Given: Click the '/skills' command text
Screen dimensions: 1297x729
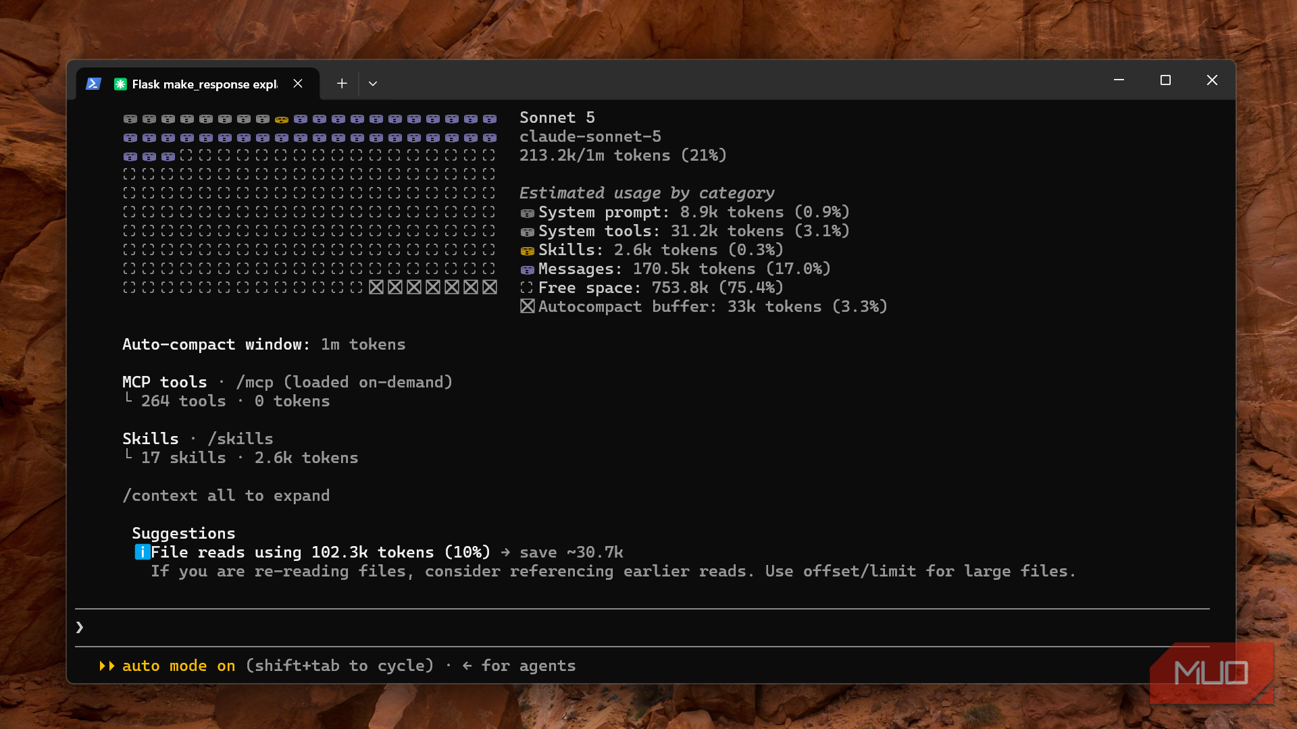Looking at the screenshot, I should pyautogui.click(x=240, y=439).
